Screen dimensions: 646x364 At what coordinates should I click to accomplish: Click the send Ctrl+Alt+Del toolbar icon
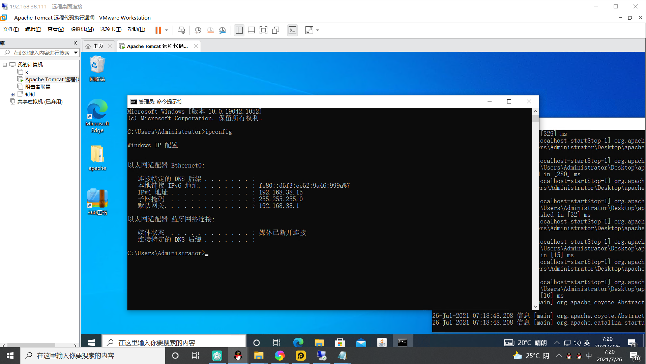click(181, 30)
